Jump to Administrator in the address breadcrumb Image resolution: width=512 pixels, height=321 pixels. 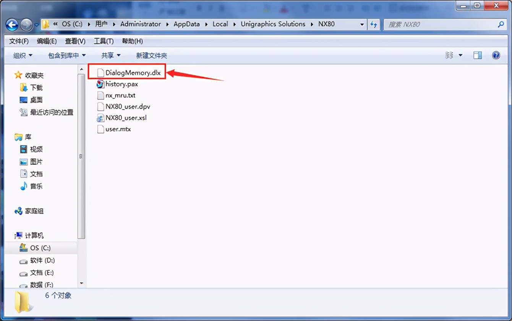(x=141, y=24)
